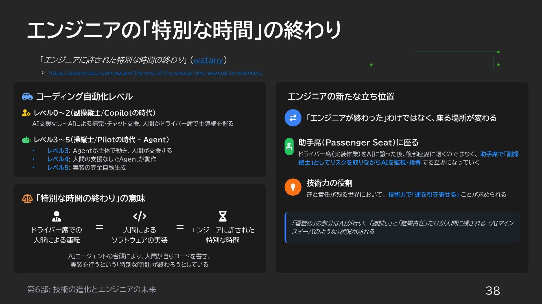Click the arrow bullet before the URL
The width and height of the screenshot is (542, 304).
click(x=43, y=73)
